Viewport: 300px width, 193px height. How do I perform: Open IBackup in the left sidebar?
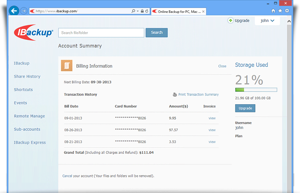(x=21, y=63)
